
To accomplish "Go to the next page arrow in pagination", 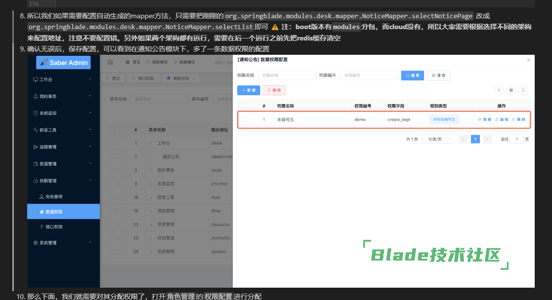I will pyautogui.click(x=488, y=139).
